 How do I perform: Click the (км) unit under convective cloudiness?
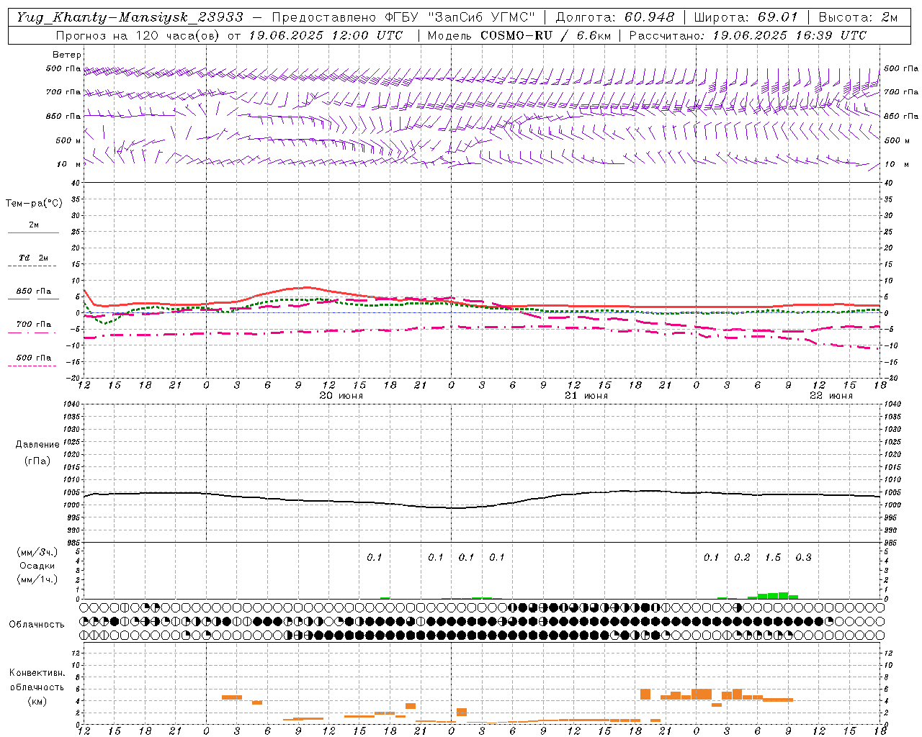click(37, 701)
